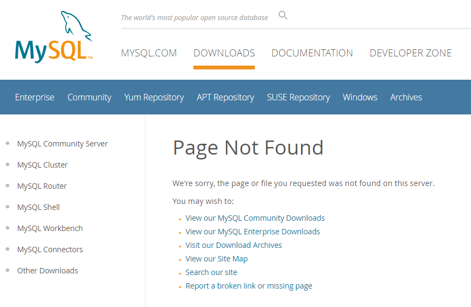This screenshot has height=307, width=471.
Task: Open the MYSQL.COM tab
Action: 149,53
